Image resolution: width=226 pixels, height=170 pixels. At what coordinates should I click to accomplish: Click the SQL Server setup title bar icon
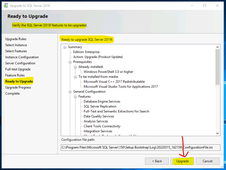pyautogui.click(x=6, y=6)
